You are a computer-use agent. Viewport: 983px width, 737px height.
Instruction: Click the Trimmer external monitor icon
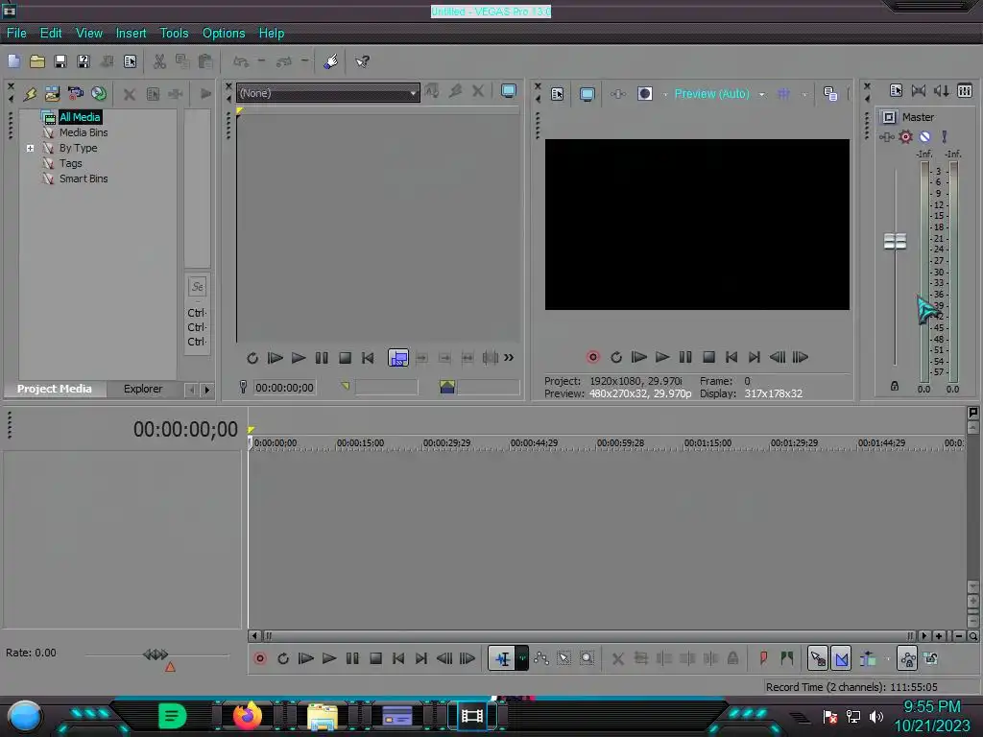(509, 91)
